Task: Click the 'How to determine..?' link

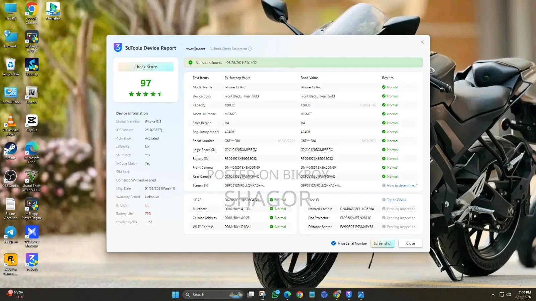Action: [x=402, y=185]
